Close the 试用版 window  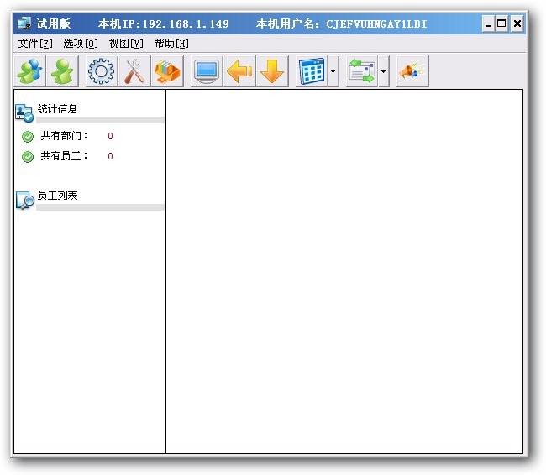pyautogui.click(x=517, y=23)
